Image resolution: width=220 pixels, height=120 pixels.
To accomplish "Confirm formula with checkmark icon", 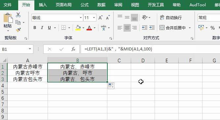I will click(x=61, y=49).
